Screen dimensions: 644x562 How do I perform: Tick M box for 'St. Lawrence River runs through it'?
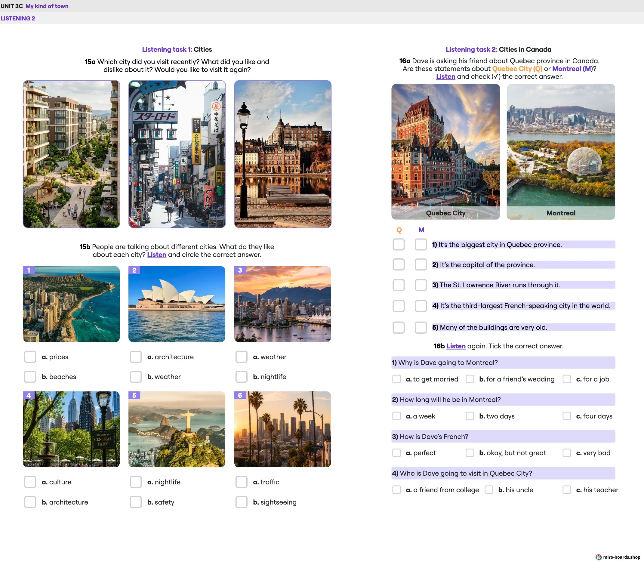point(421,285)
